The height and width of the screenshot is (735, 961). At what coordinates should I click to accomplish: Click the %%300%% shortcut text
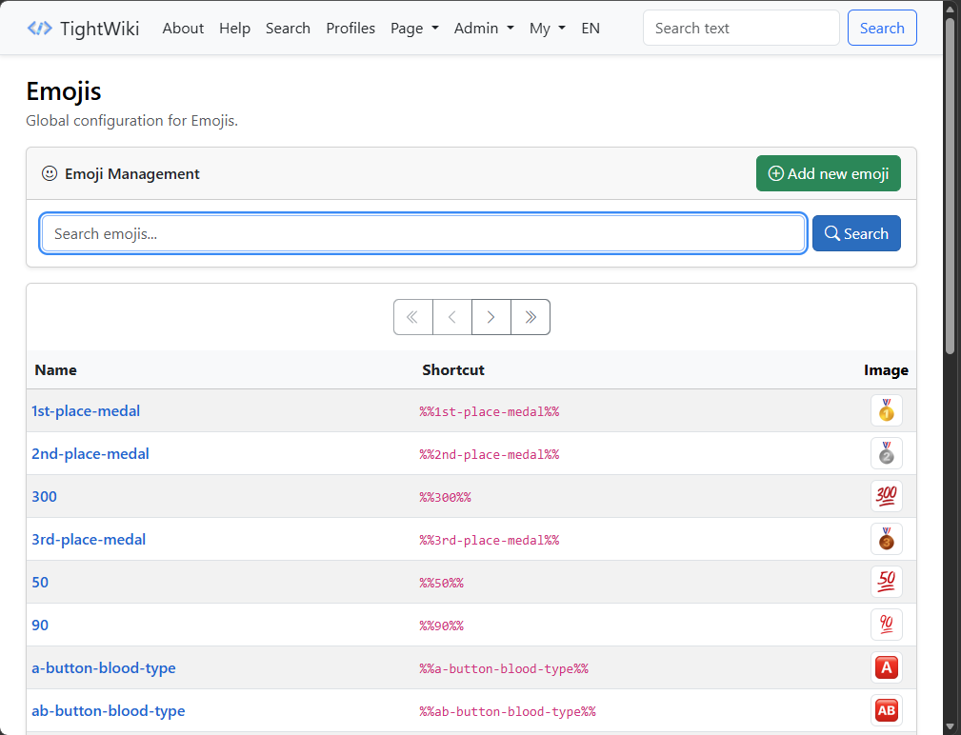445,497
